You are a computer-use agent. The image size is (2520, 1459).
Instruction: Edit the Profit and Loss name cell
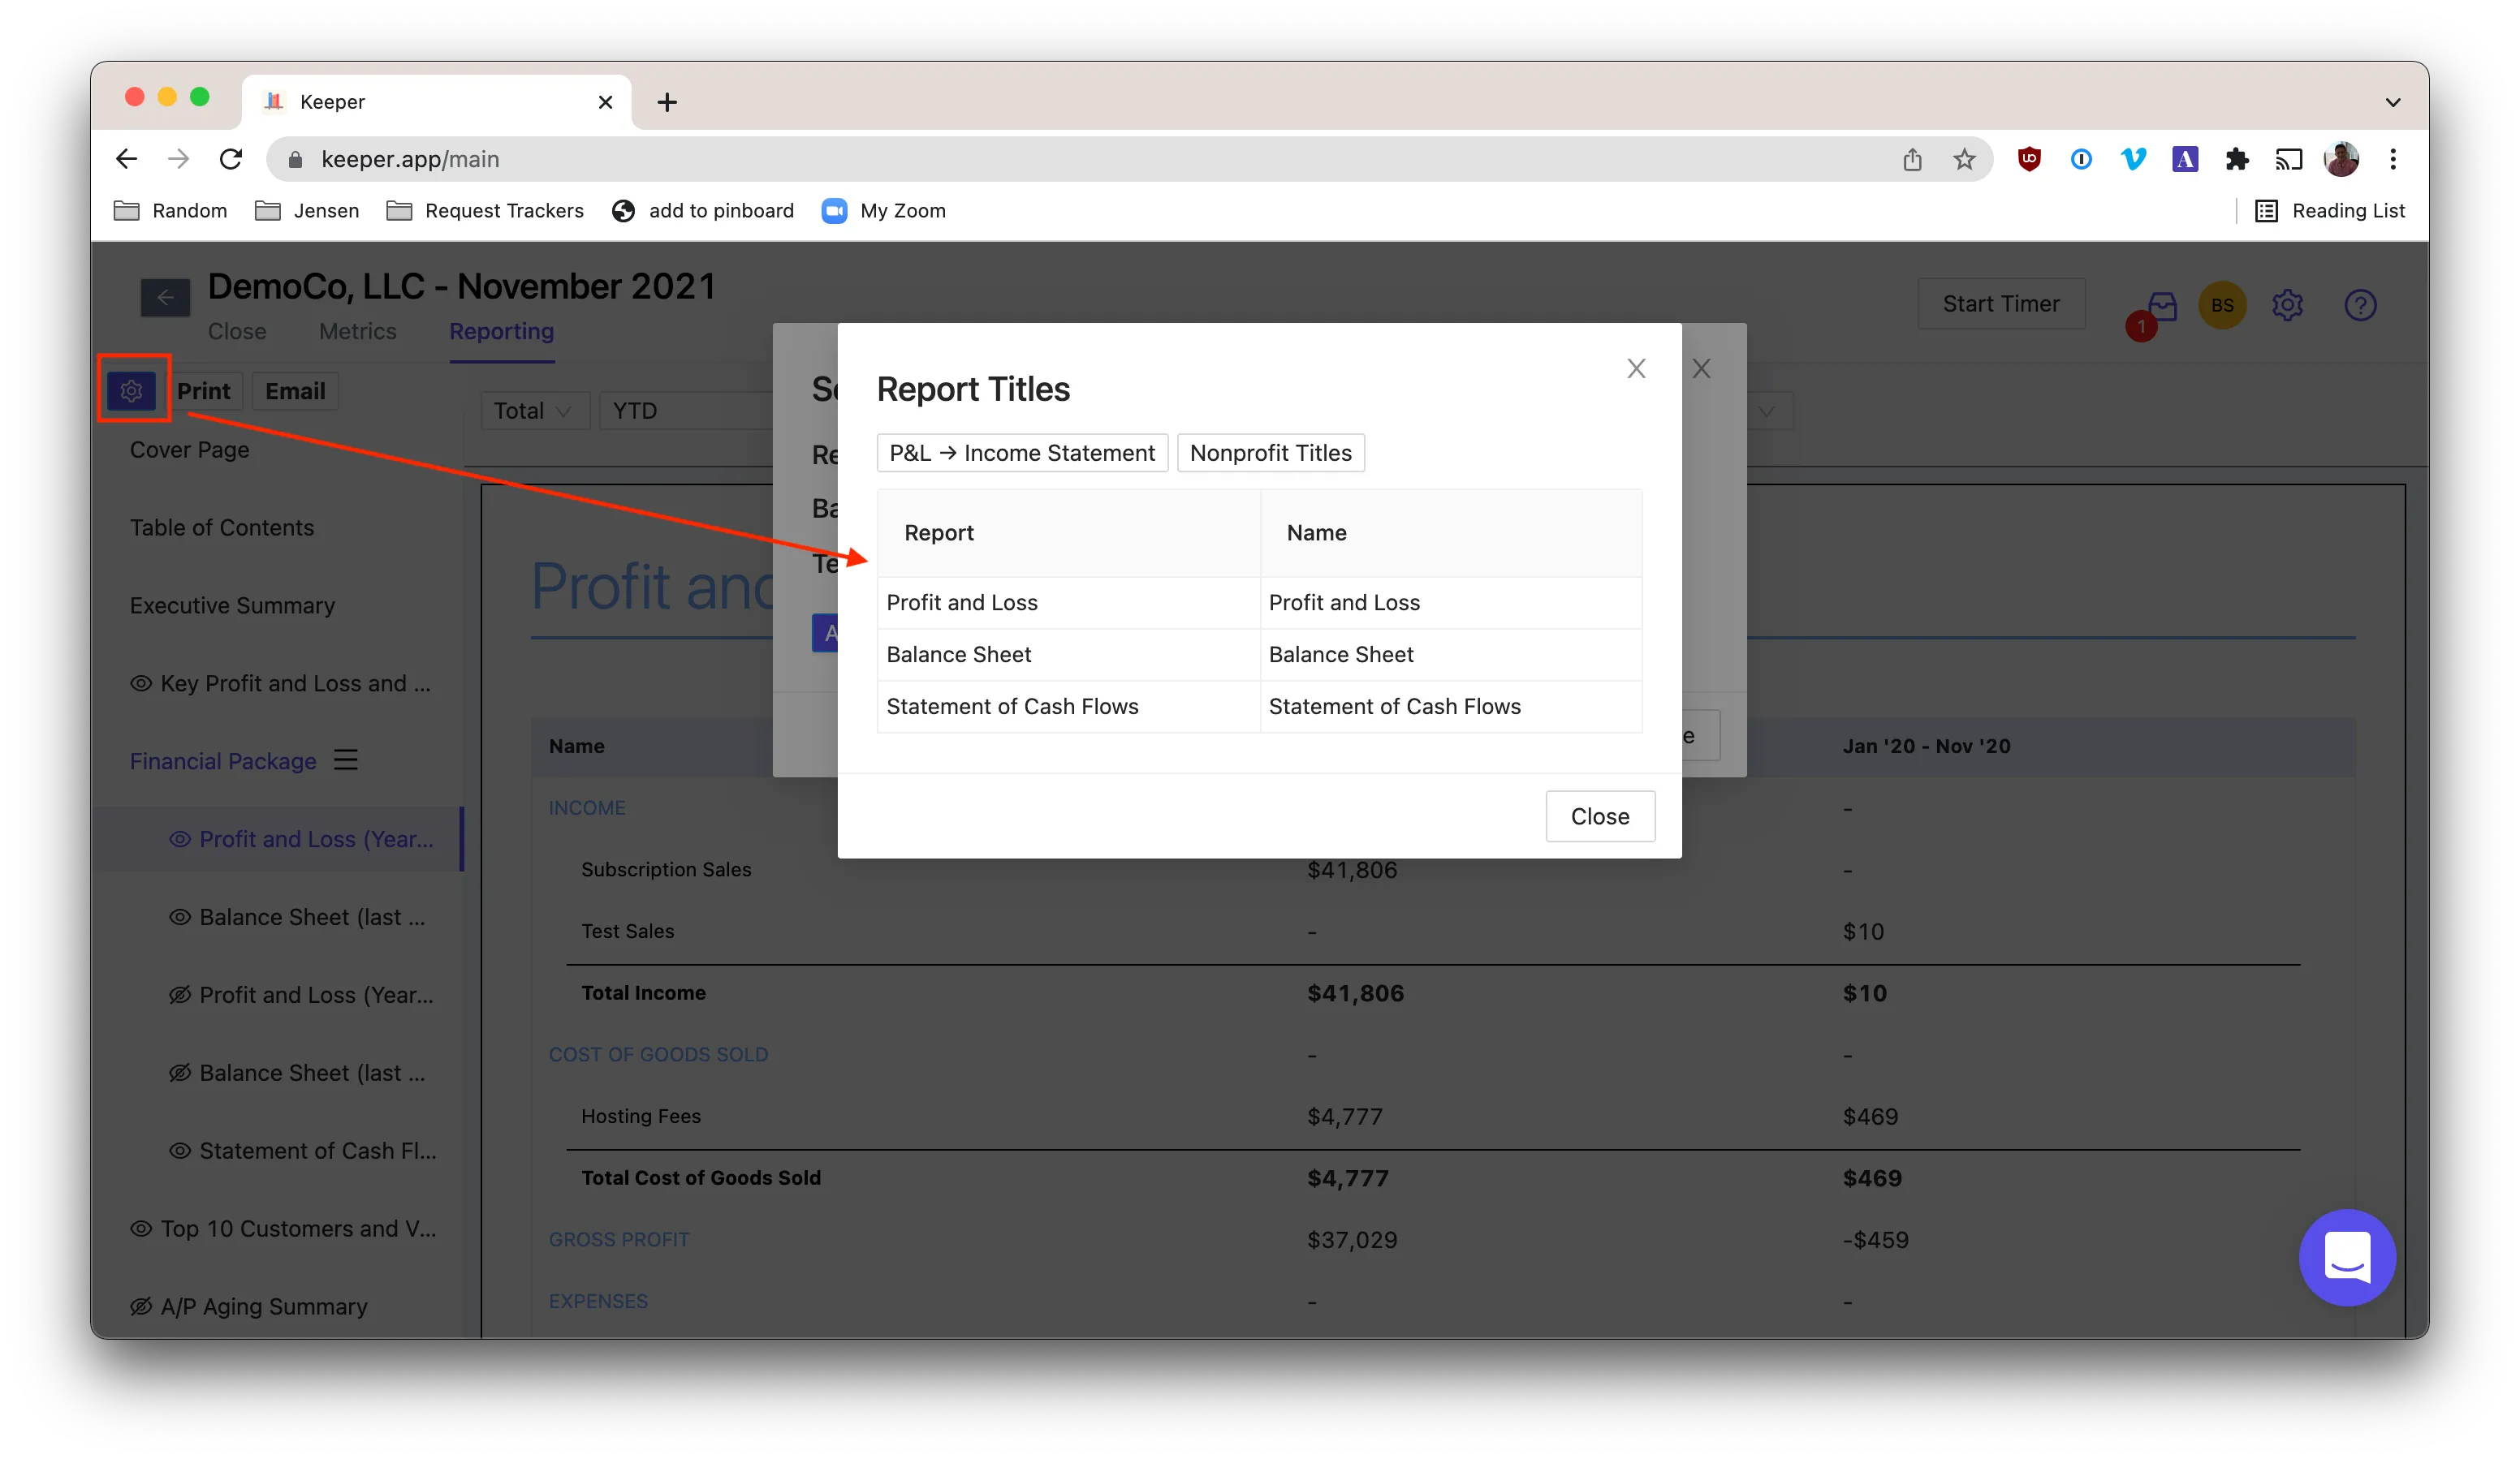[1450, 603]
